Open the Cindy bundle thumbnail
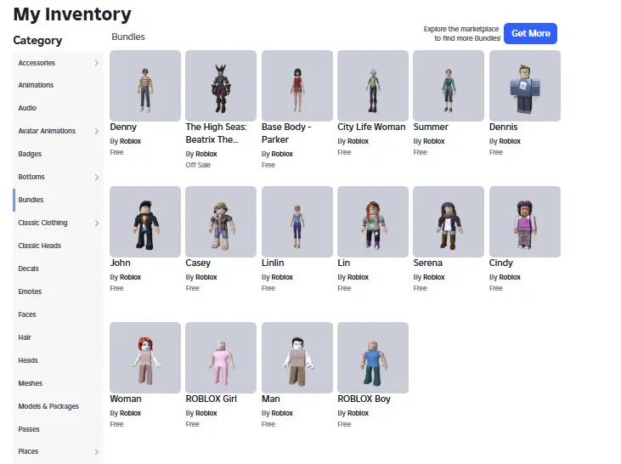 [x=525, y=222]
